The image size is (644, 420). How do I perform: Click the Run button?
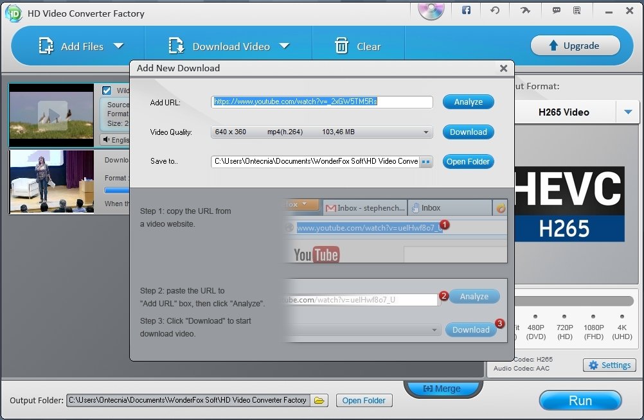580,400
